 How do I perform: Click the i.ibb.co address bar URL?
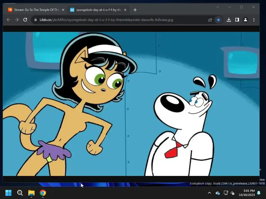point(106,20)
